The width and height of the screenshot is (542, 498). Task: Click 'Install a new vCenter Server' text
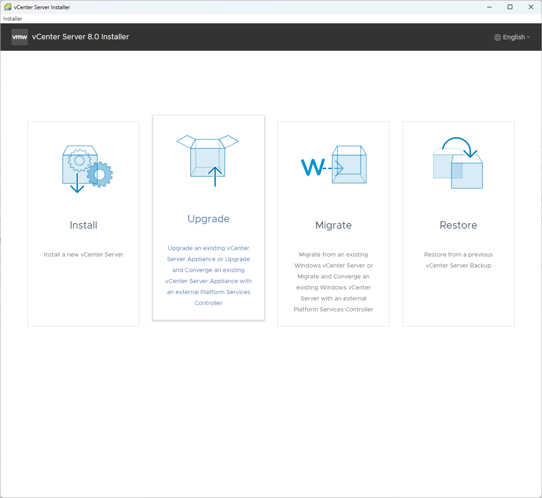pyautogui.click(x=83, y=255)
